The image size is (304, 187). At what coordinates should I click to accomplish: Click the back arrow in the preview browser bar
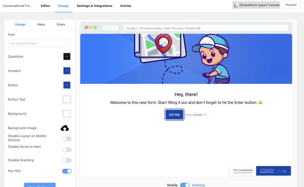coord(107,28)
